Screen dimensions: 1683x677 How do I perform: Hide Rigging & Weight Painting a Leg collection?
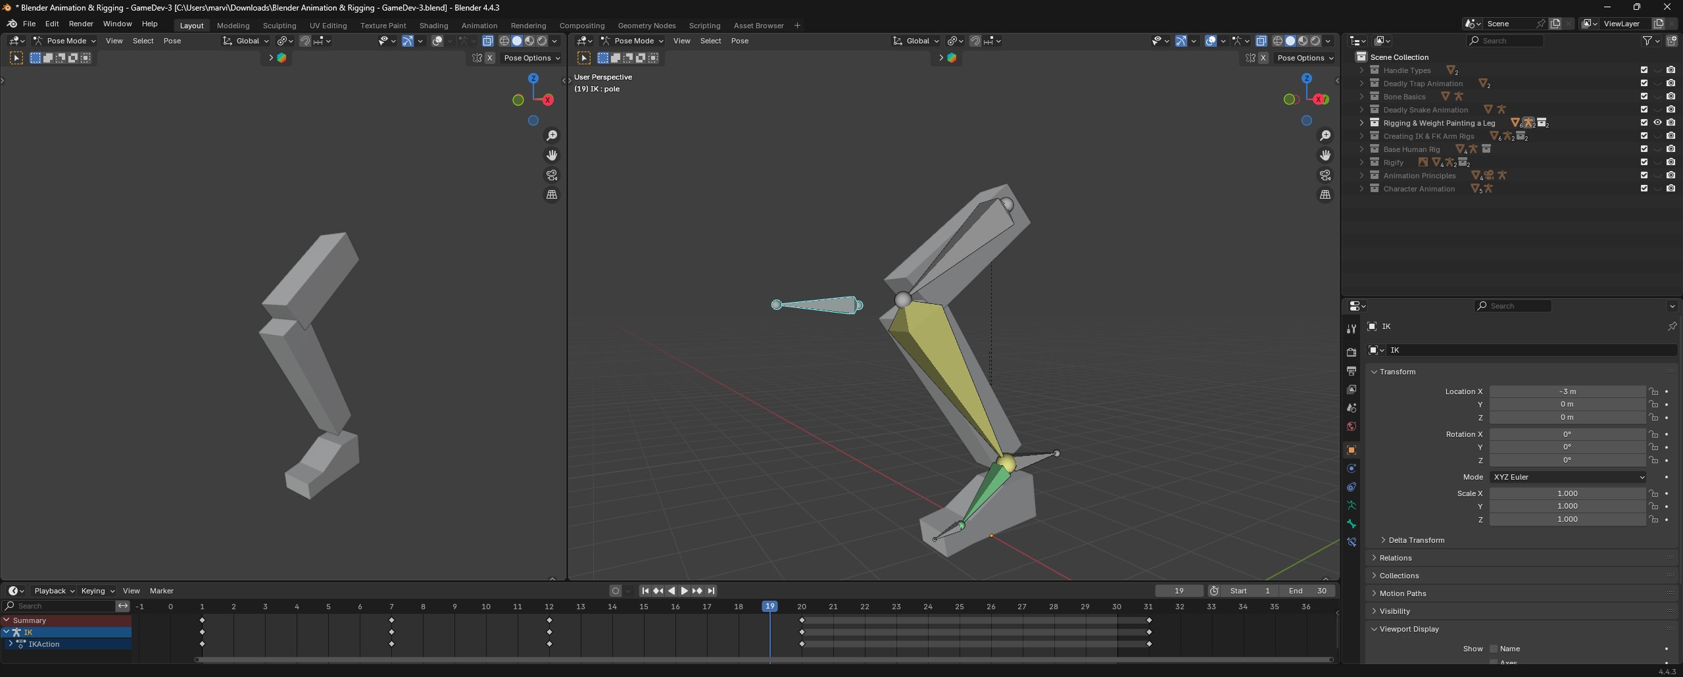[x=1657, y=123]
